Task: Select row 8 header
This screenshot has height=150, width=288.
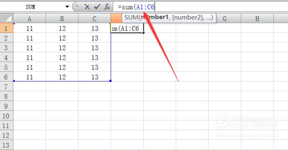Action: pos(6,96)
